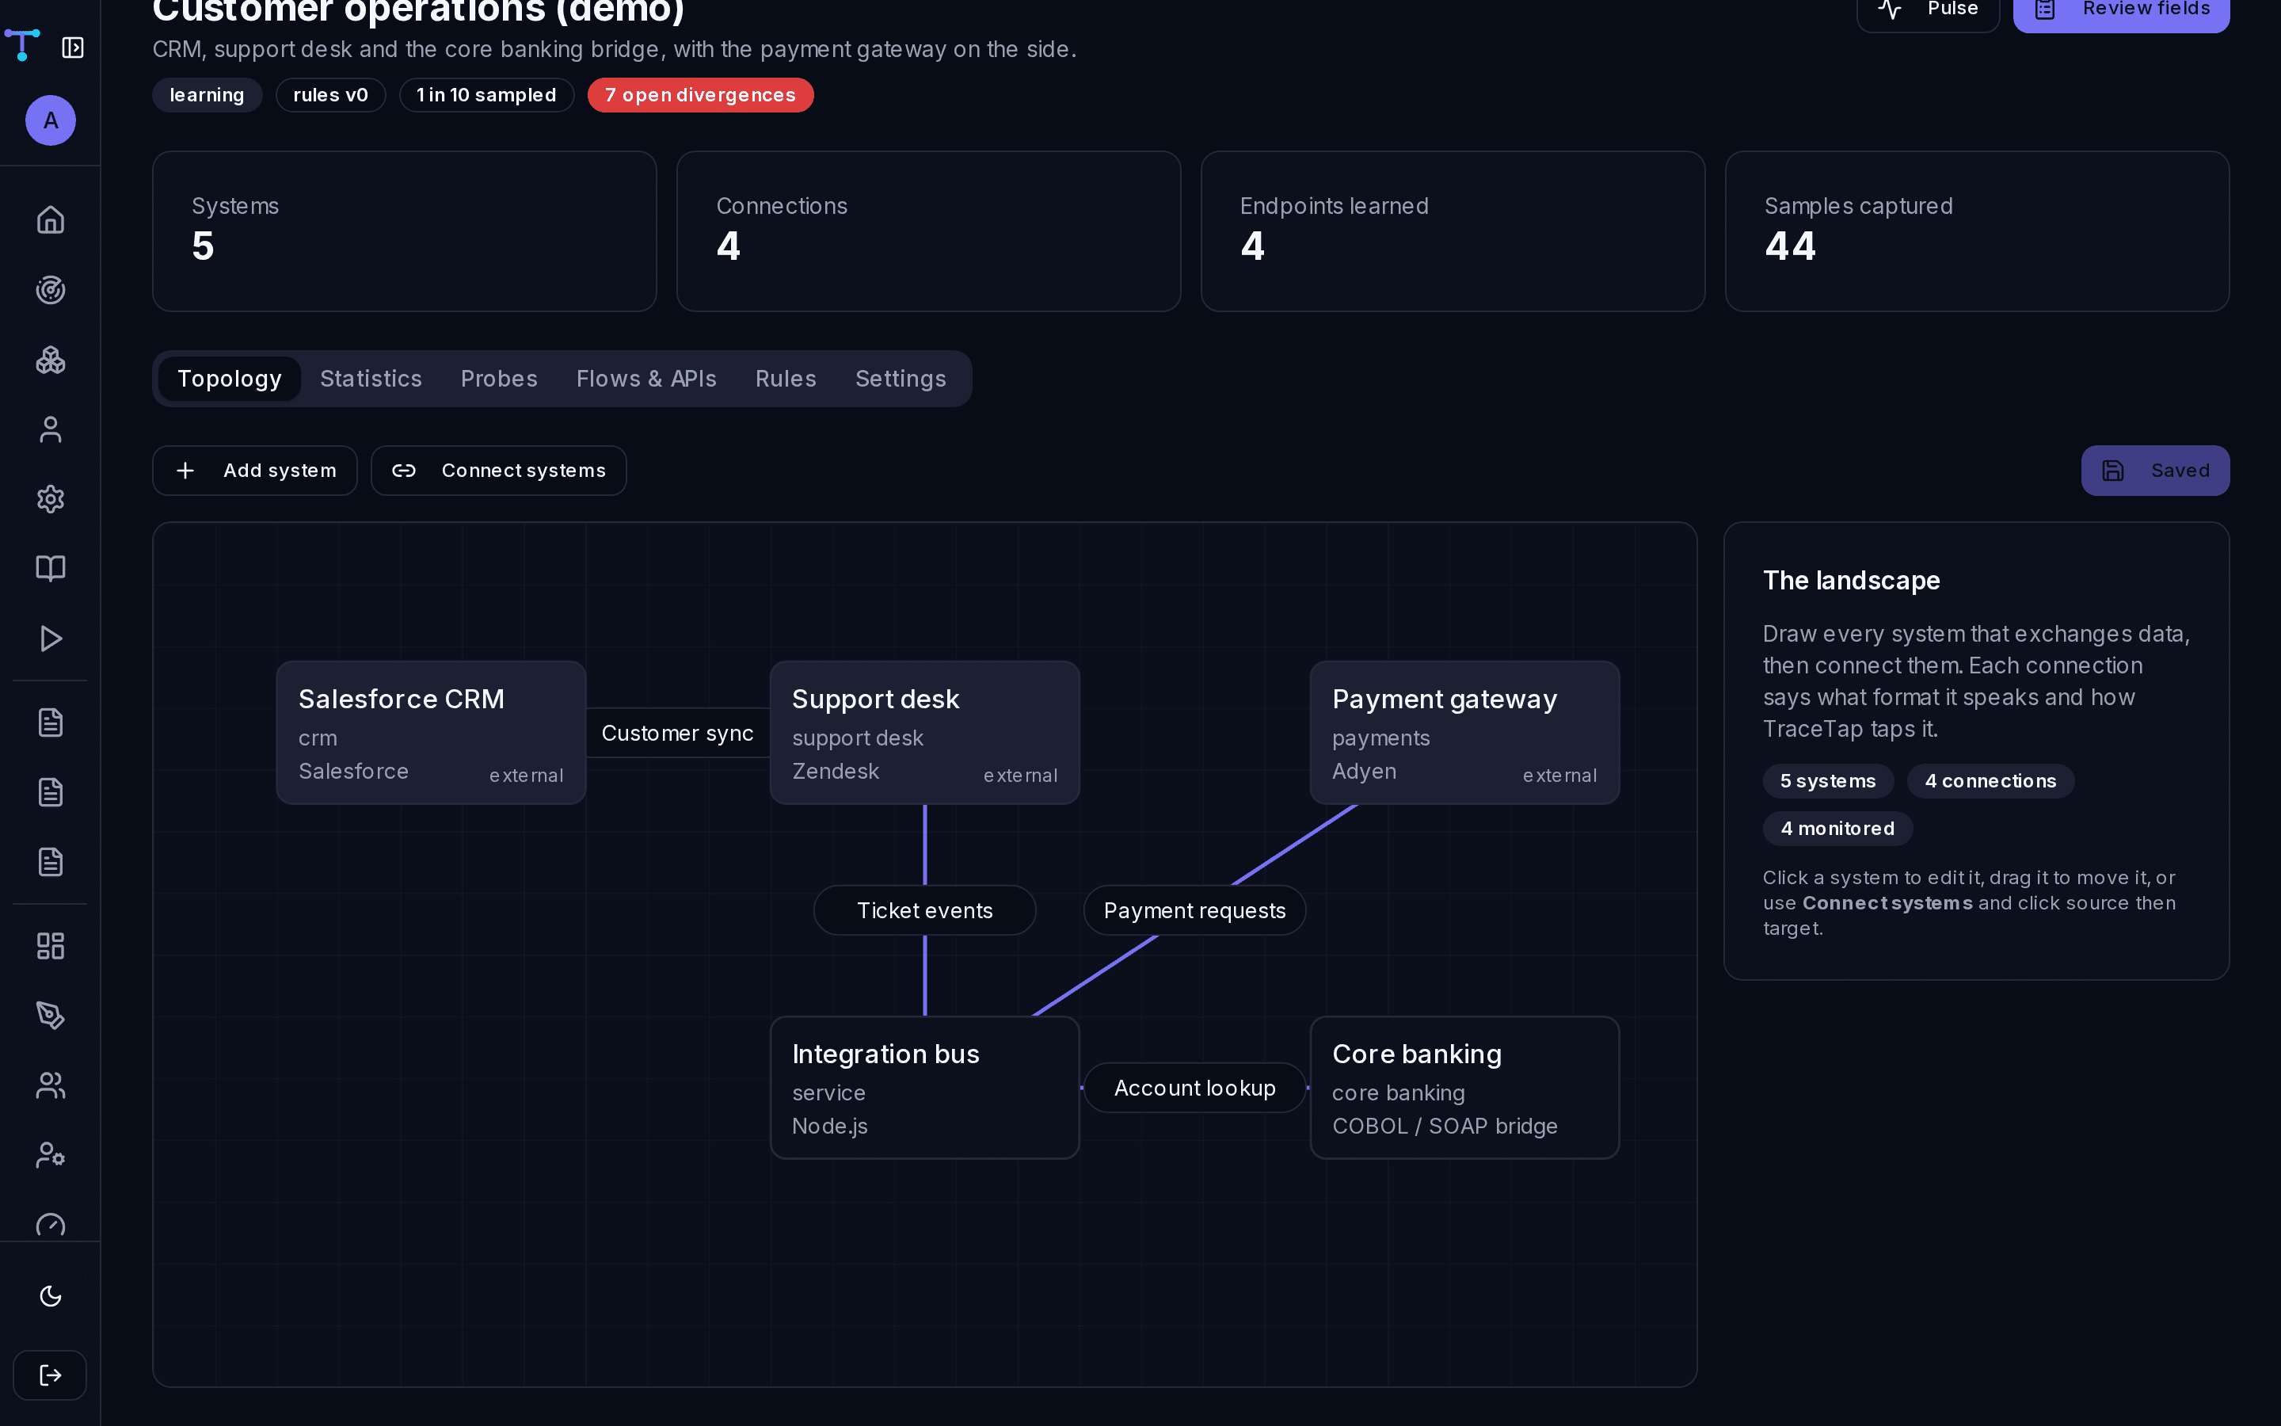The image size is (2281, 1426).
Task: Click the Connect systems button
Action: coord(499,471)
